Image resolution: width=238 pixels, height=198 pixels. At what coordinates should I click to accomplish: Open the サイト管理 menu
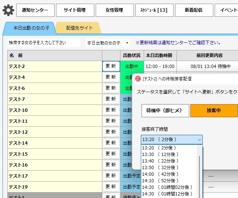(75, 10)
